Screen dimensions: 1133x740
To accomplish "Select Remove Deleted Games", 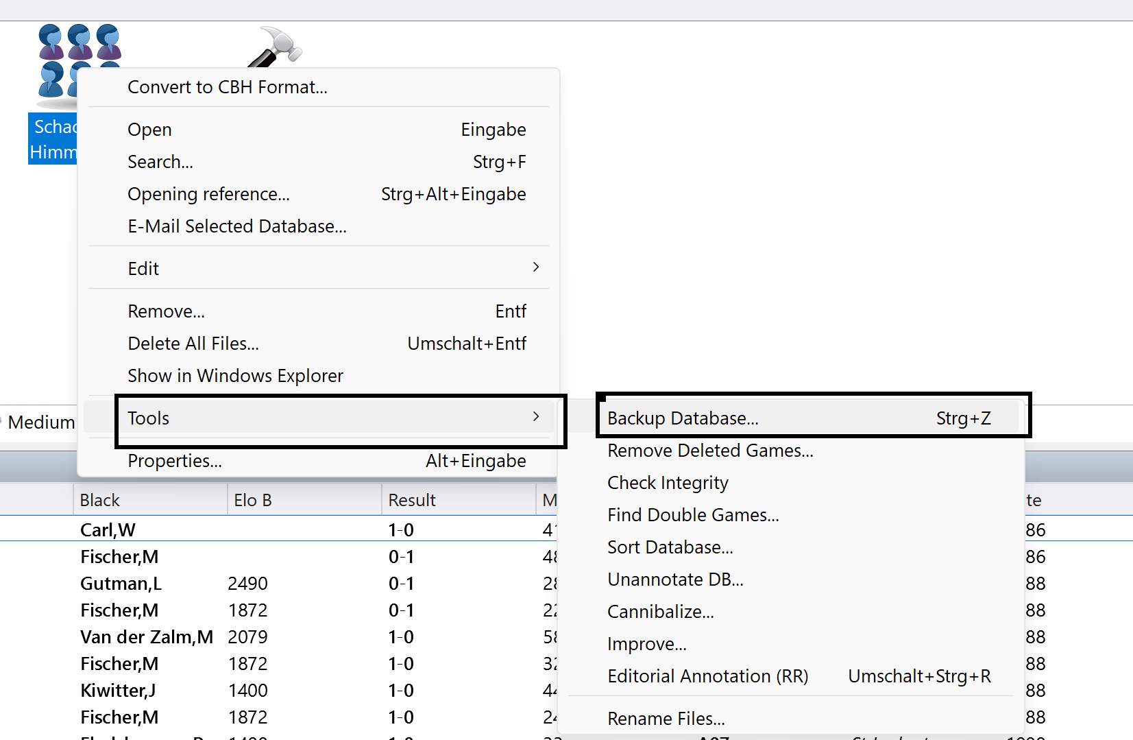I will point(710,451).
